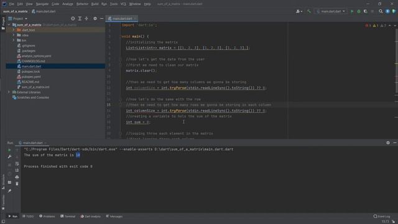Image resolution: width=398 pixels, height=224 pixels.
Task: Open the Terminal tool window
Action: point(68,217)
